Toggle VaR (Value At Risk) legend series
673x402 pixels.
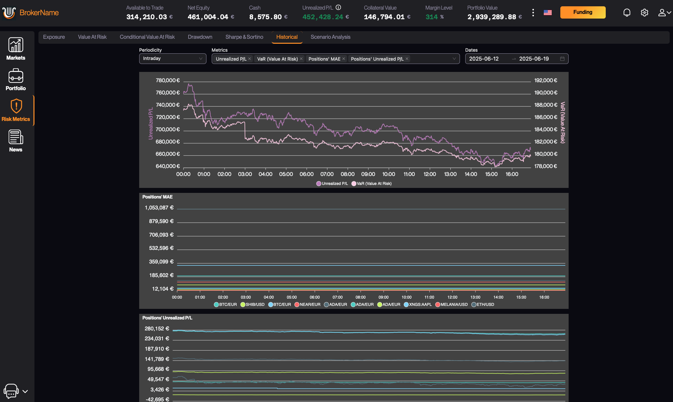(371, 184)
